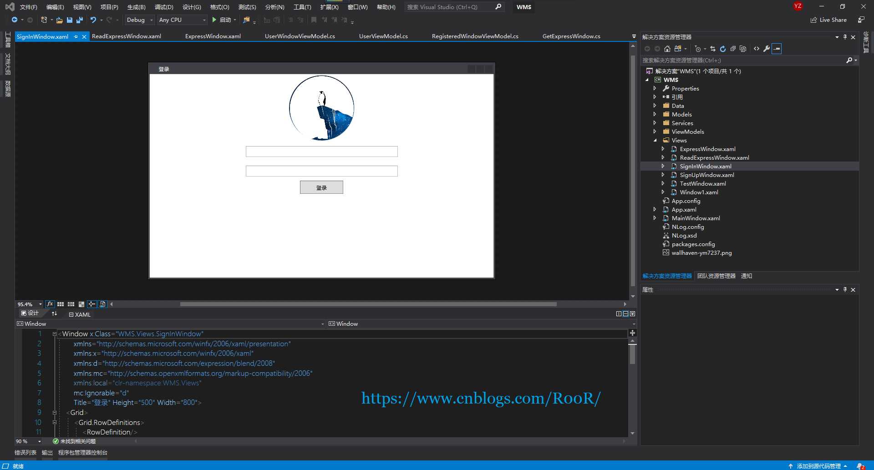874x470 pixels.
Task: Click the Find in Files toolbar icon
Action: (246, 20)
